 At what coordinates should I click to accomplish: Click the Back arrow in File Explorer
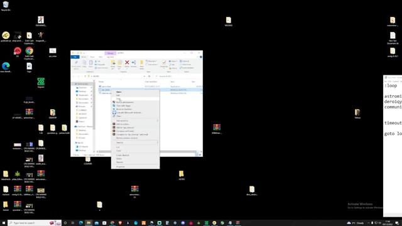pos(74,77)
